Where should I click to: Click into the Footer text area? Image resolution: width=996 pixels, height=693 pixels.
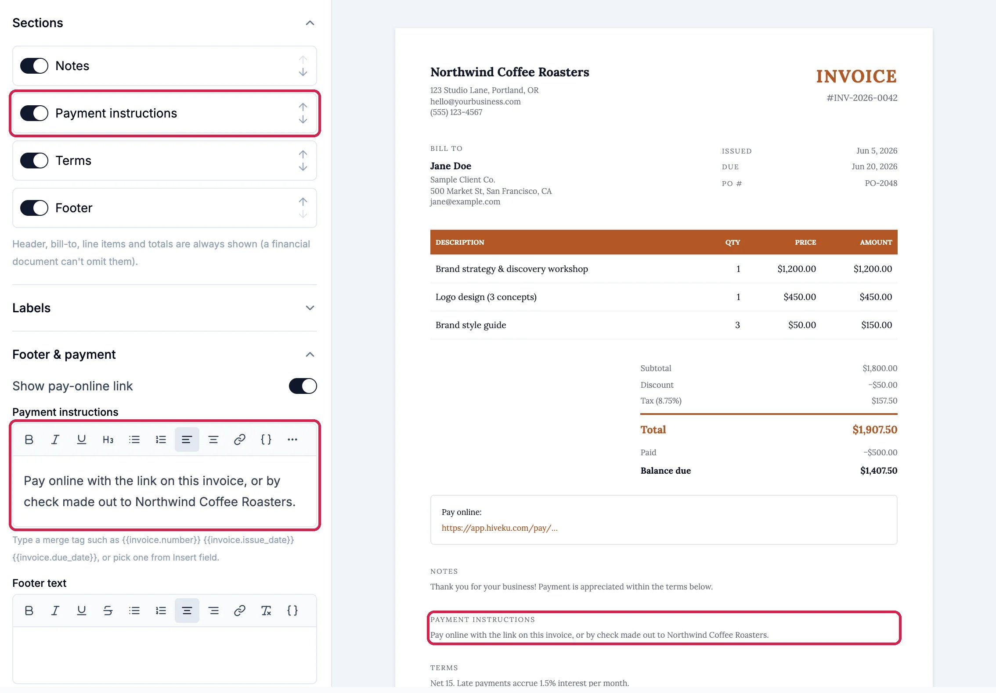[165, 655]
